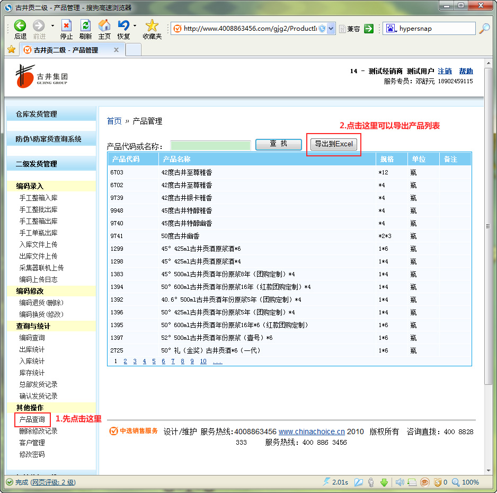Click the 网页评级: 2 级 link
The image size is (497, 493).
(x=53, y=482)
